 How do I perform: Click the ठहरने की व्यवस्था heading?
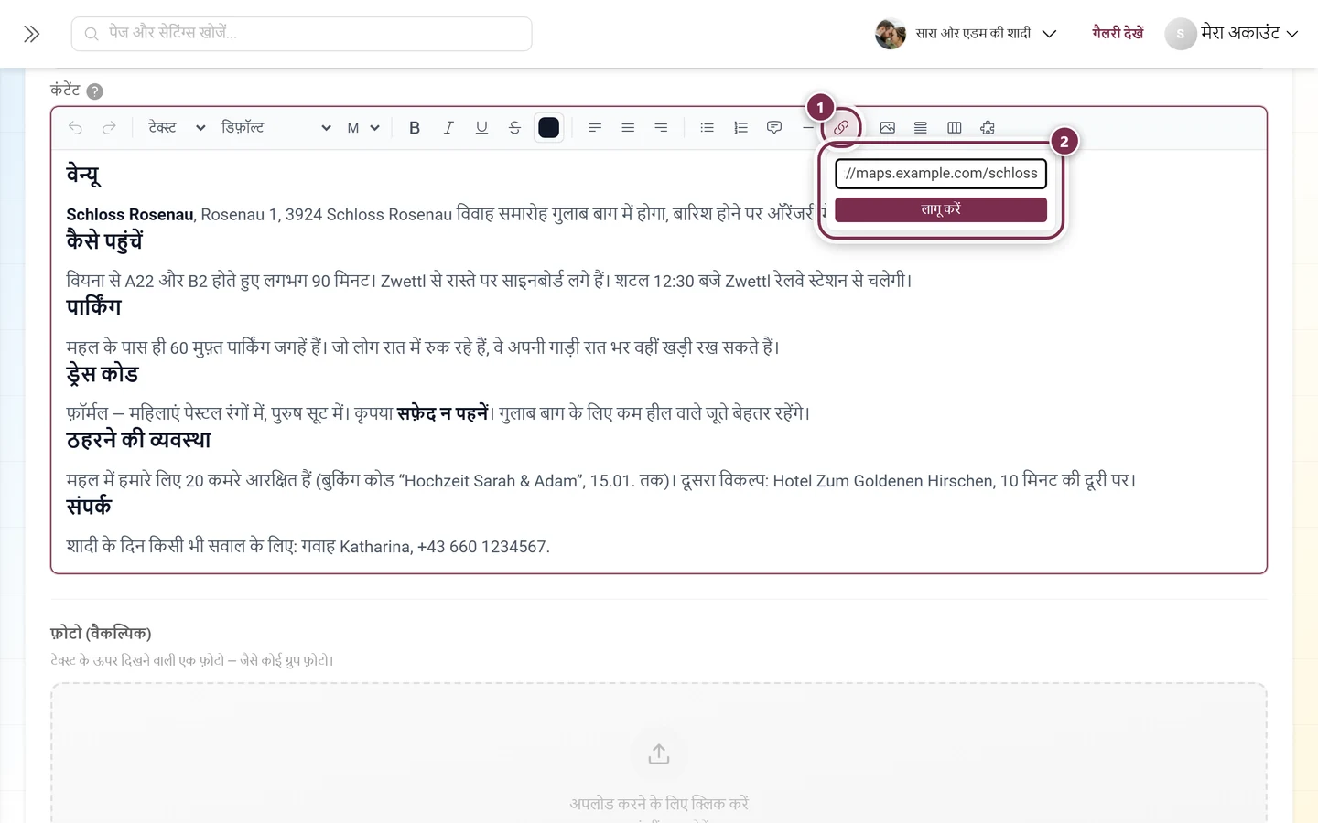point(138,440)
